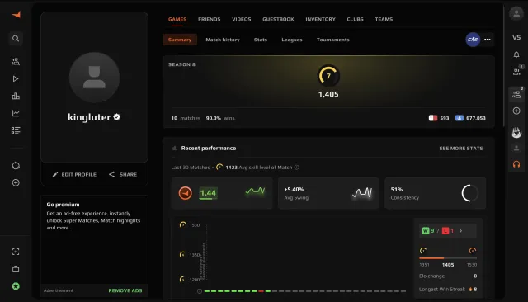
Task: Select the Stats sub-tab
Action: (x=261, y=40)
